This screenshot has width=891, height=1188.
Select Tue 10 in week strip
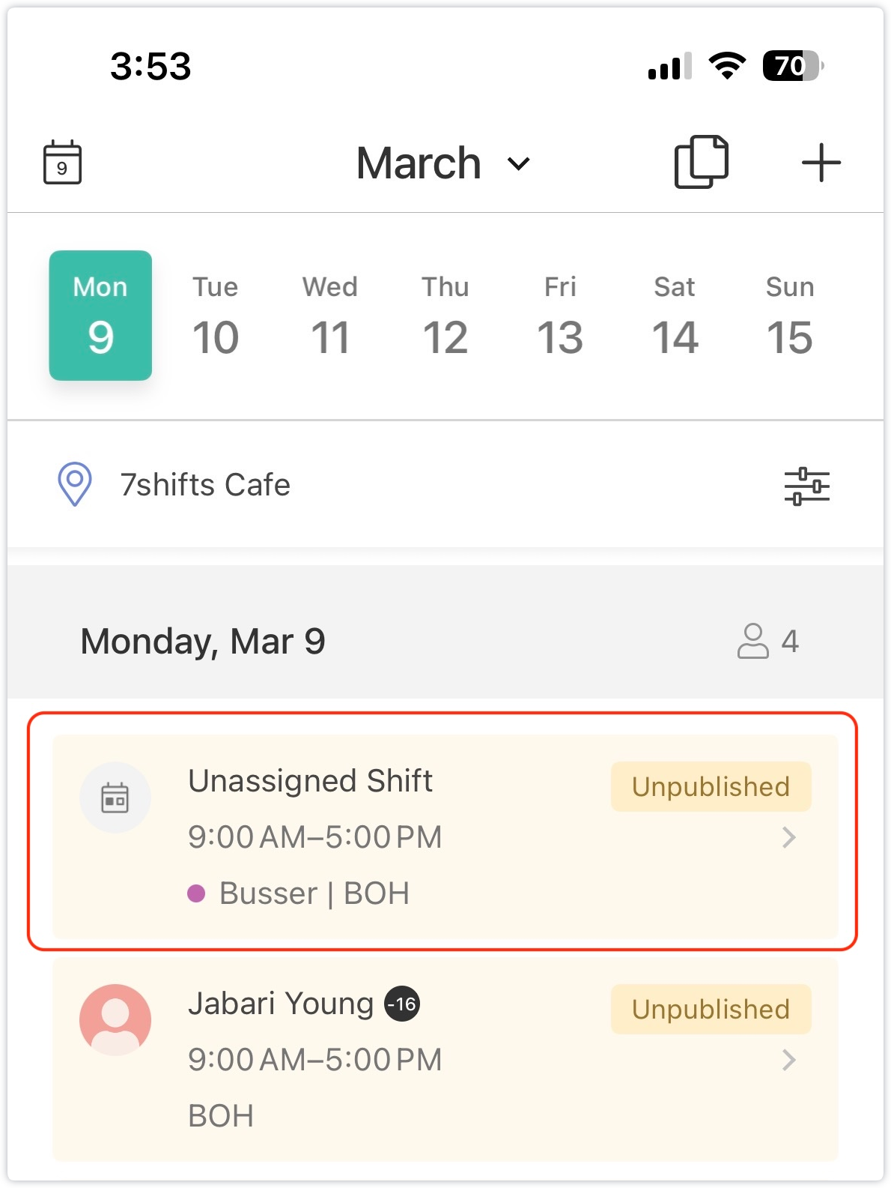[216, 316]
